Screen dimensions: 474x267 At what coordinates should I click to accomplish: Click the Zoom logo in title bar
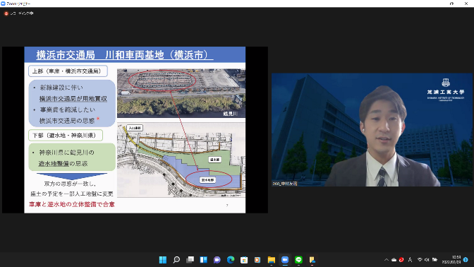3,4
